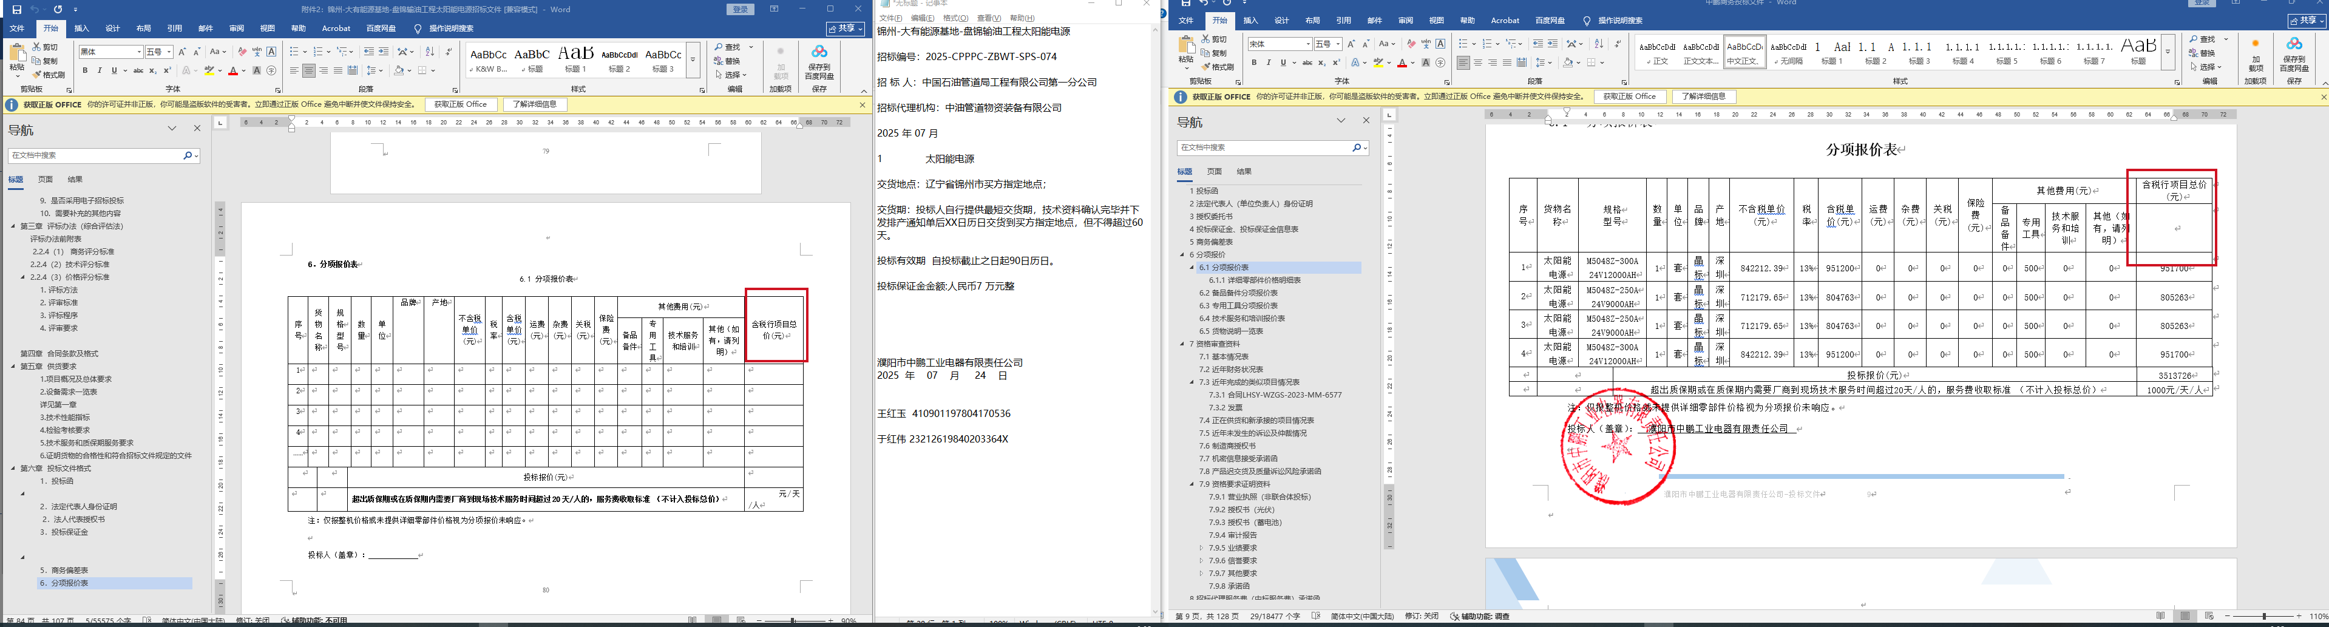Viewport: 2329px width, 627px height.
Task: Click 获取正版 Office in 中鹏商务投标文件 Word window
Action: point(1630,97)
